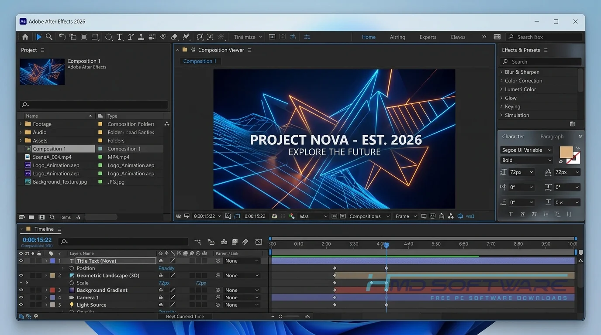Switch to the Alrring workspace
601x335 pixels.
click(397, 37)
